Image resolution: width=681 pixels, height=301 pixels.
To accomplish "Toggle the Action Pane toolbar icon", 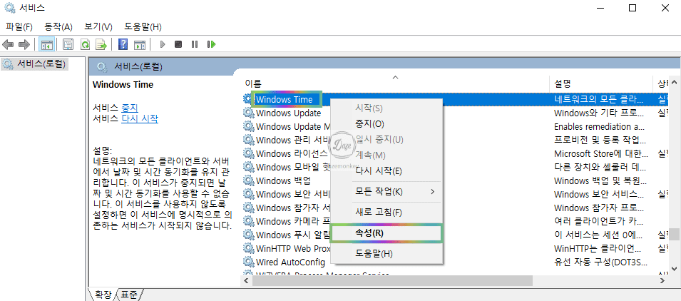I will coord(140,44).
